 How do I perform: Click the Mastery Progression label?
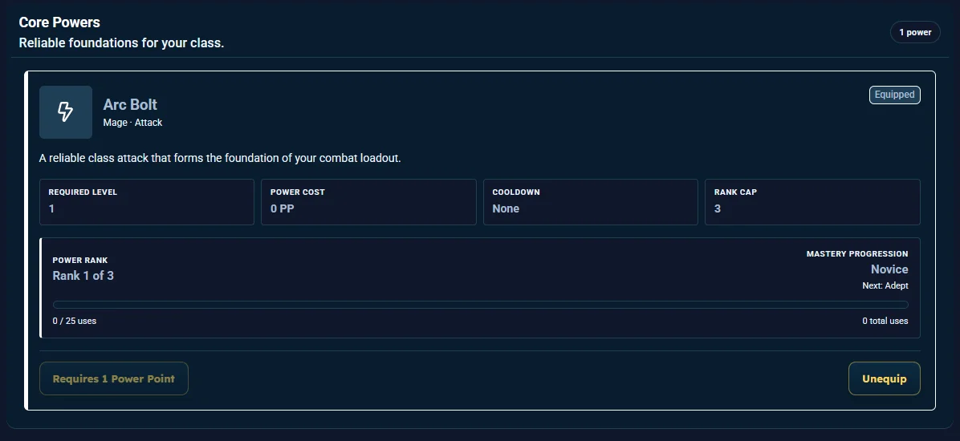tap(857, 254)
